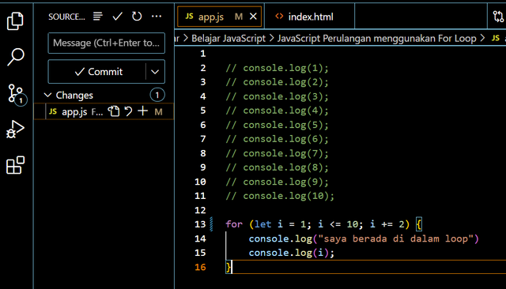Switch to the app.js tab

coord(220,17)
